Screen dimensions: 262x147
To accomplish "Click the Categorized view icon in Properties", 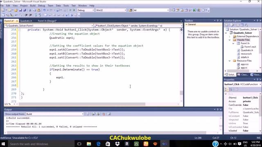I will pyautogui.click(x=226, y=89).
